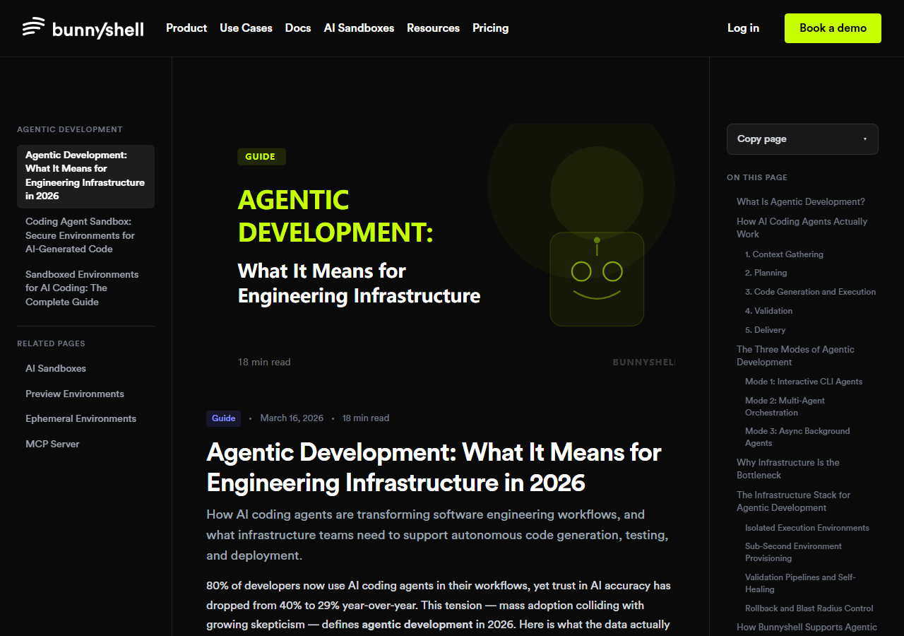Jump to 2. Planning section

point(766,273)
